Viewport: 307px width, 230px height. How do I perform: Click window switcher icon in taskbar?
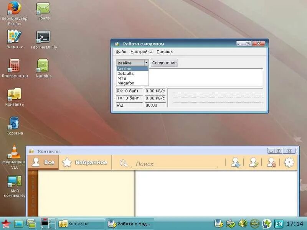tap(31, 224)
